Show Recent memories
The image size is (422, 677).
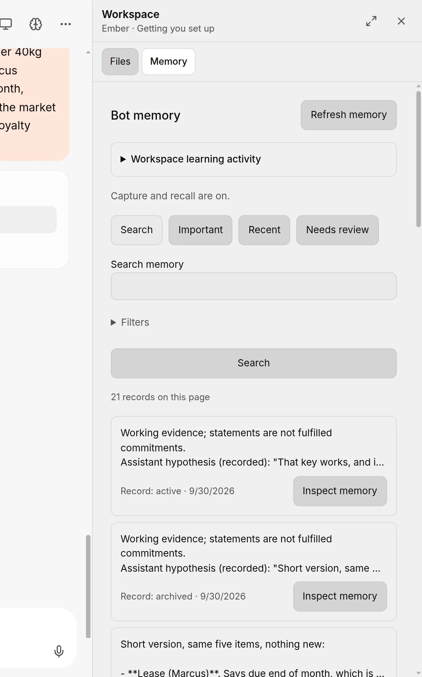264,230
